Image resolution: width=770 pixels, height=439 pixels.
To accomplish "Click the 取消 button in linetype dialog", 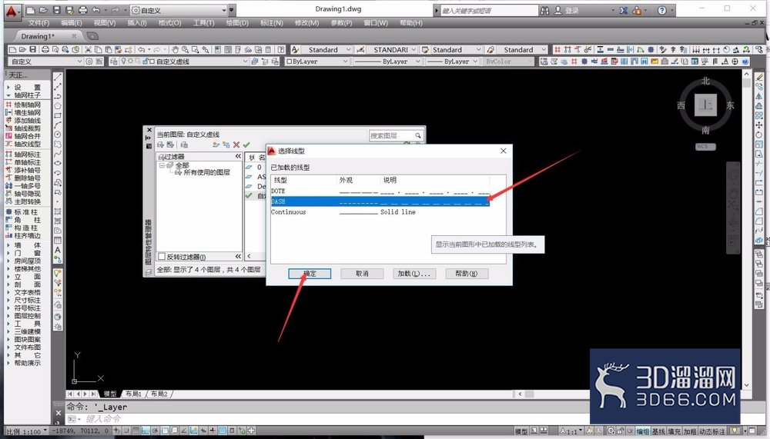I will 362,273.
